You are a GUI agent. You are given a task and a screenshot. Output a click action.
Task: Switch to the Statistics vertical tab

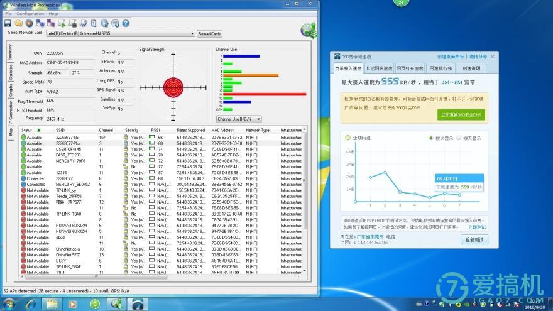(10, 72)
